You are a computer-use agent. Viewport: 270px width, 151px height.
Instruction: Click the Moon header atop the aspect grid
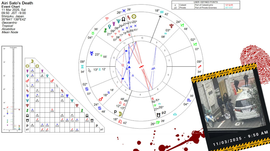(x=32, y=61)
